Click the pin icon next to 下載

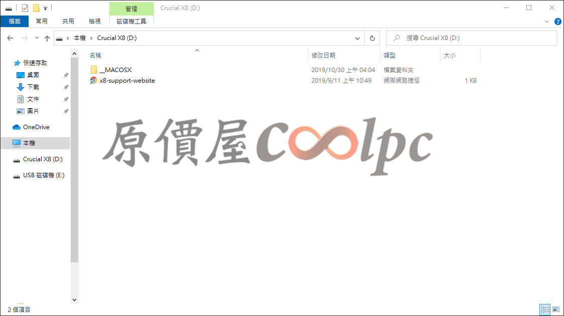point(66,87)
